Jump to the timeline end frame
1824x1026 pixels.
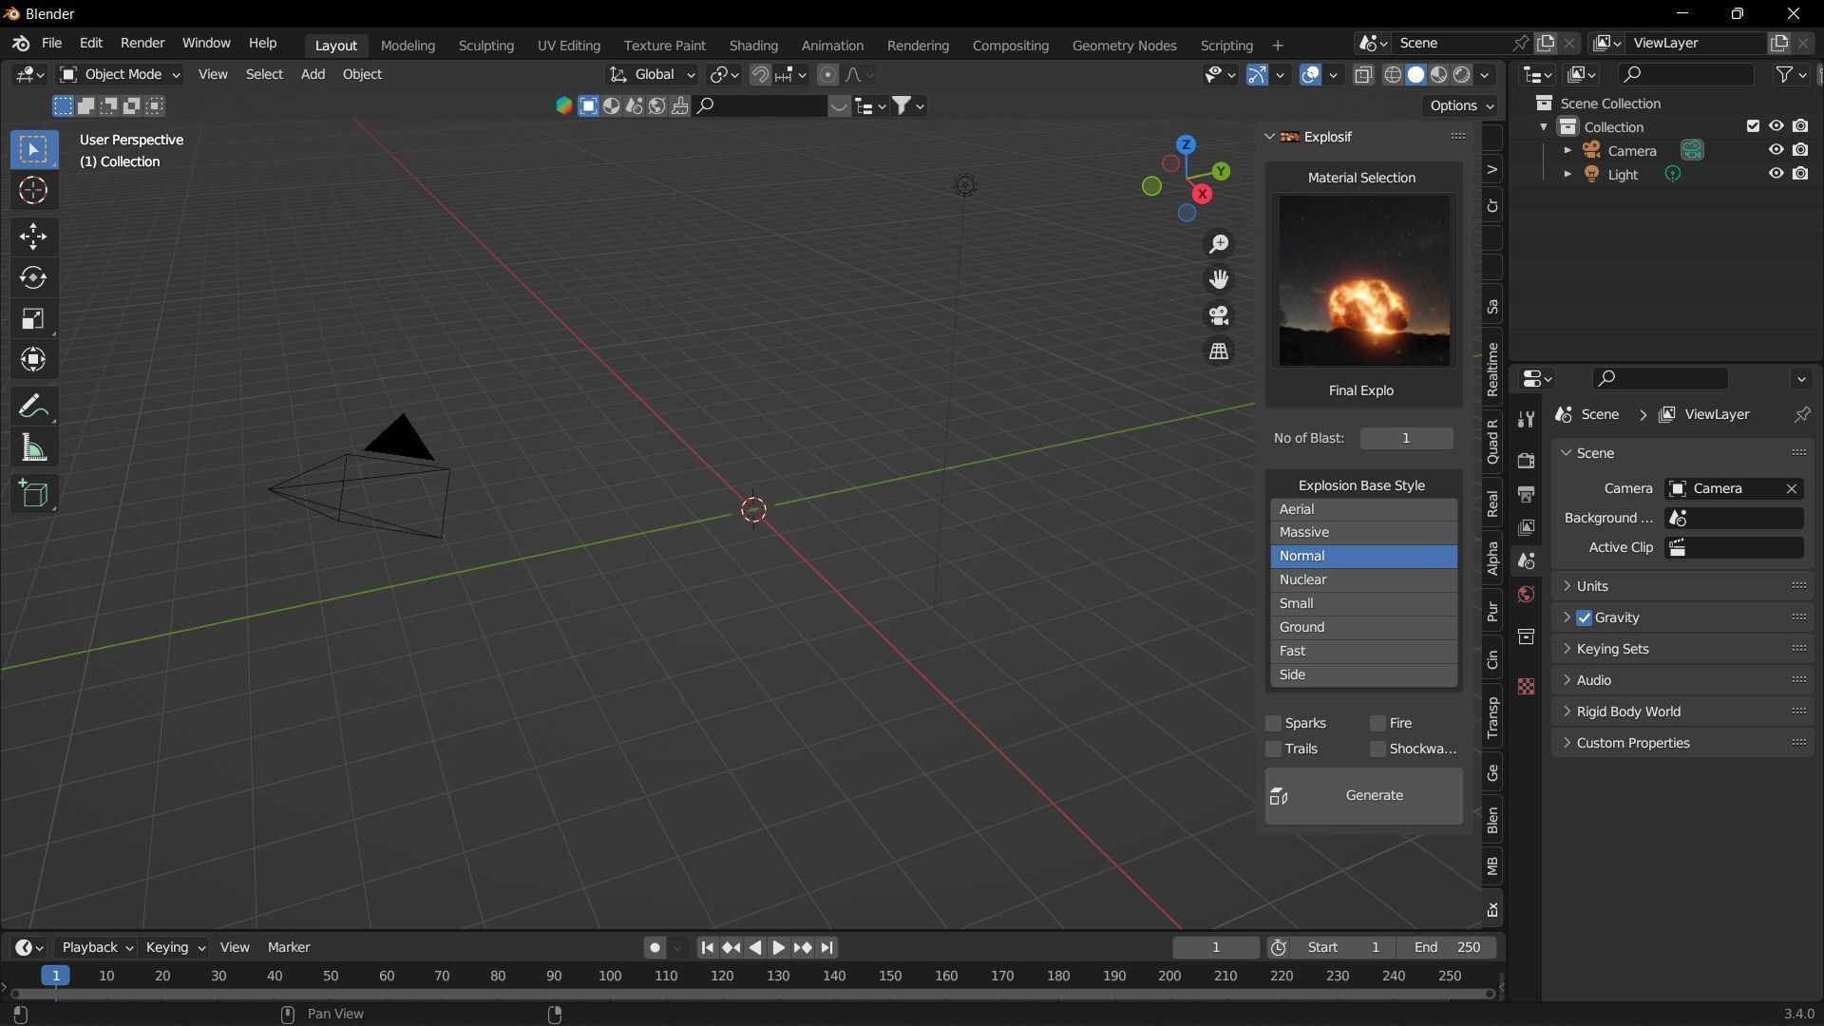tap(826, 947)
